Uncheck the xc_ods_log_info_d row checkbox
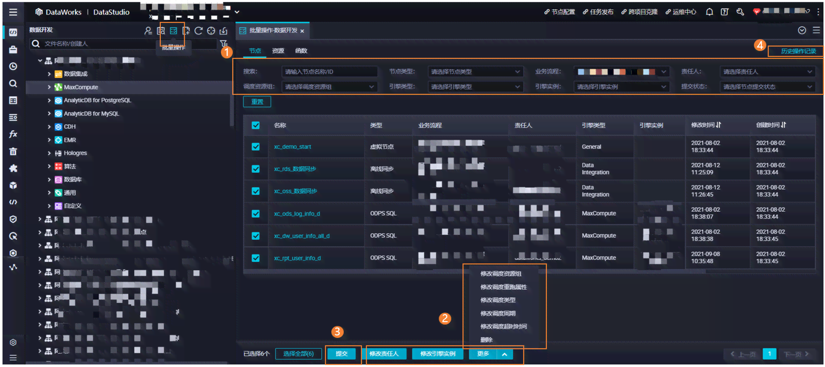825x367 pixels. (x=256, y=214)
